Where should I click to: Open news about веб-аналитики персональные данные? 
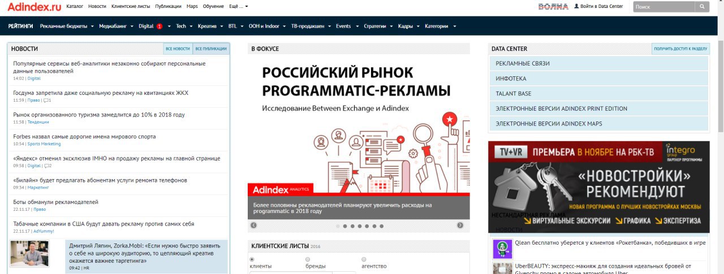(109, 67)
